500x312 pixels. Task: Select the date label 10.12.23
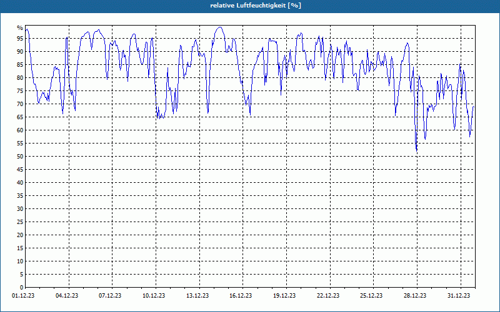point(154,296)
